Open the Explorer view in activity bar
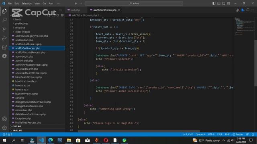 [x=4, y=11]
